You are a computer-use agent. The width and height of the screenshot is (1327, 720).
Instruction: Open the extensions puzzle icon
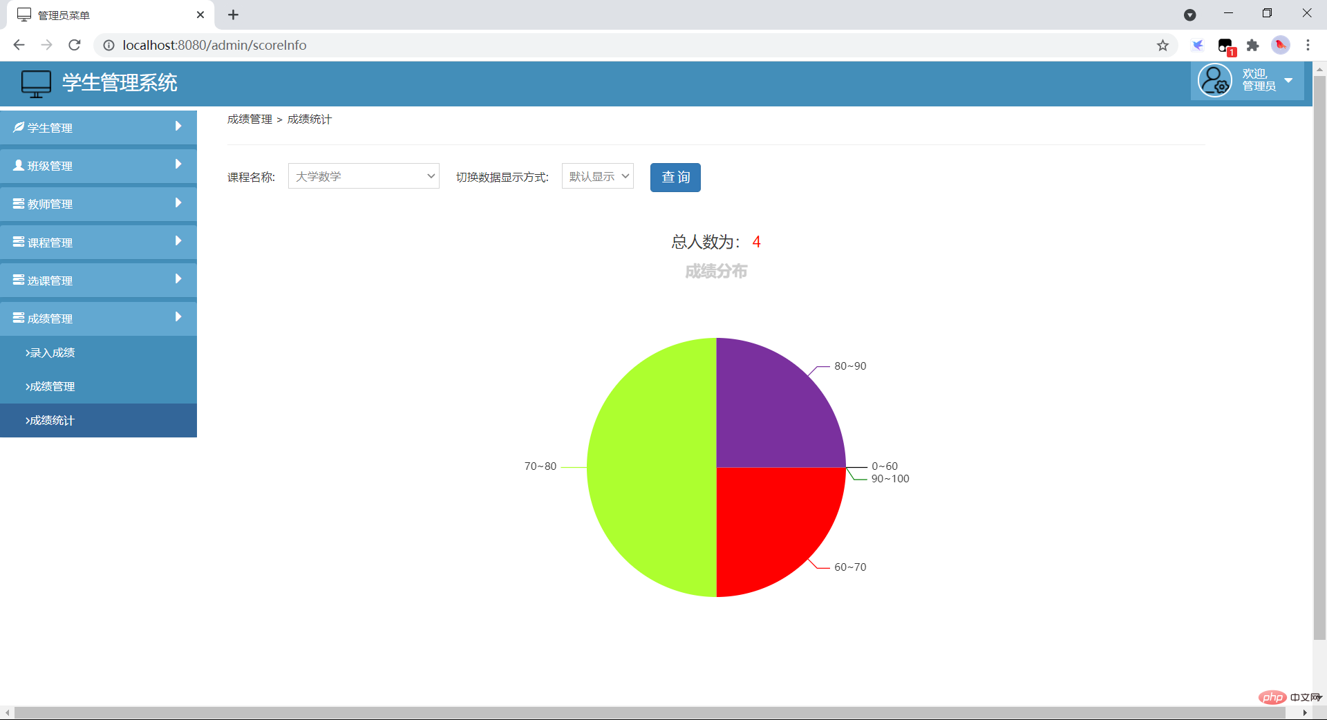(x=1252, y=45)
